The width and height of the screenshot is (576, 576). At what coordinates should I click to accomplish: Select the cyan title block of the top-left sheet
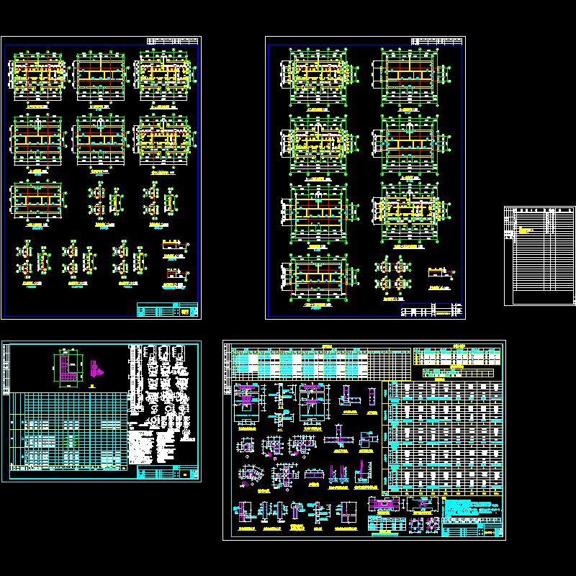[168, 310]
